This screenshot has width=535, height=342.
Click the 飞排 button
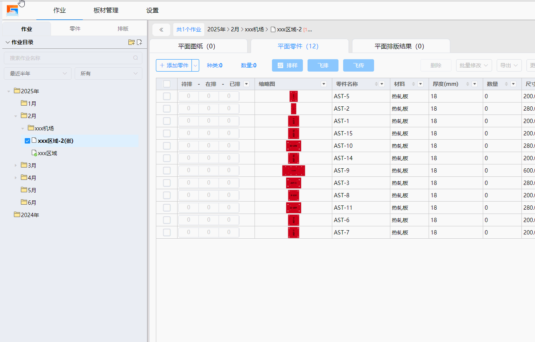[x=323, y=65]
